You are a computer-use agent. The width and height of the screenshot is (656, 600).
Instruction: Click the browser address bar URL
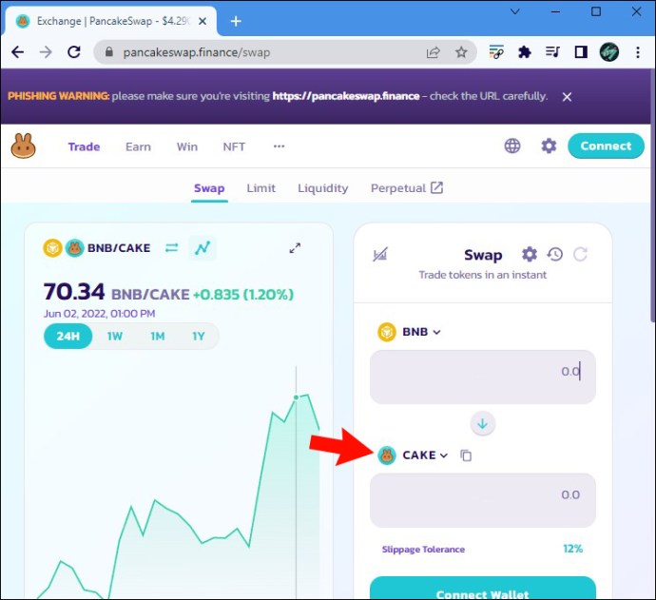click(197, 52)
